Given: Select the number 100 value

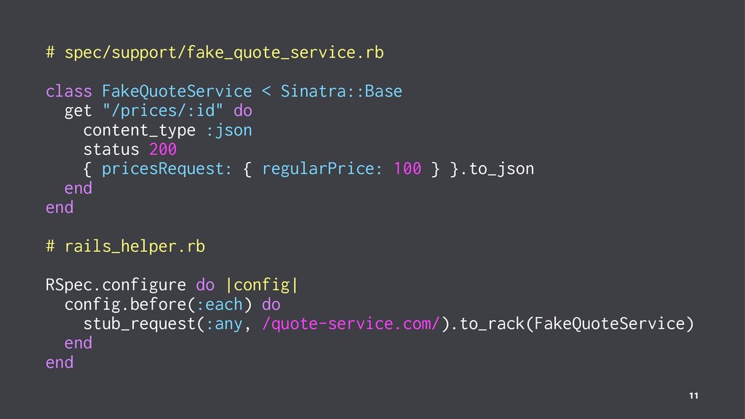Looking at the screenshot, I should point(407,169).
